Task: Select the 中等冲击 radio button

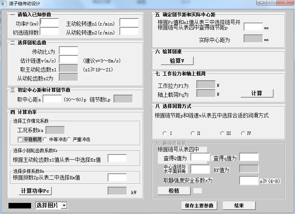Action: coord(45,139)
